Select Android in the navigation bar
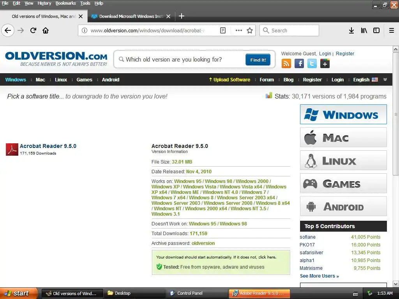Viewport: 399px width, 299px height. tap(110, 79)
